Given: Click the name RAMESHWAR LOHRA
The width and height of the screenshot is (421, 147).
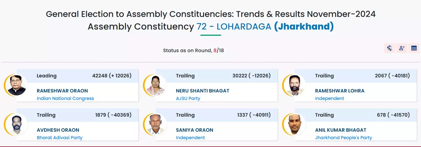Looking at the screenshot, I should click(x=340, y=91).
